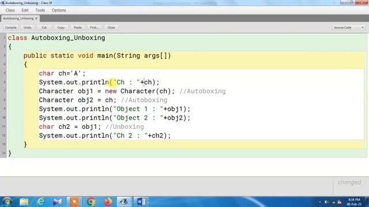Click the line "char ch='A';"
The width and height of the screenshot is (369, 207).
click(x=62, y=74)
